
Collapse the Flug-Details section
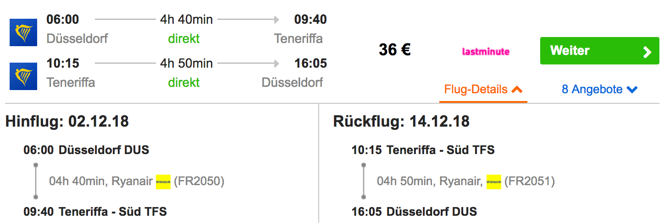pyautogui.click(x=483, y=90)
